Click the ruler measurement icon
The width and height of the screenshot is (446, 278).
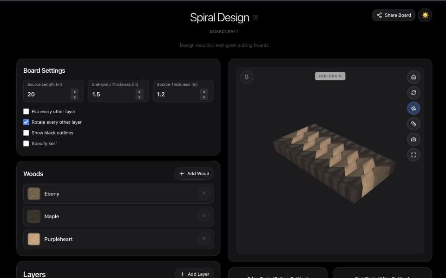tap(413, 124)
